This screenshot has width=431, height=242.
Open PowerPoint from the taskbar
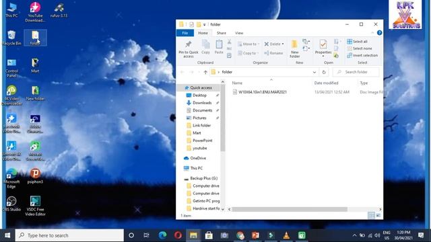(x=255, y=235)
